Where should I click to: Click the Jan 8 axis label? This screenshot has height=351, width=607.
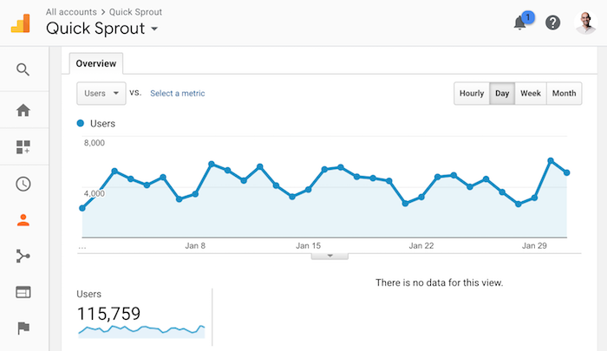tap(195, 246)
